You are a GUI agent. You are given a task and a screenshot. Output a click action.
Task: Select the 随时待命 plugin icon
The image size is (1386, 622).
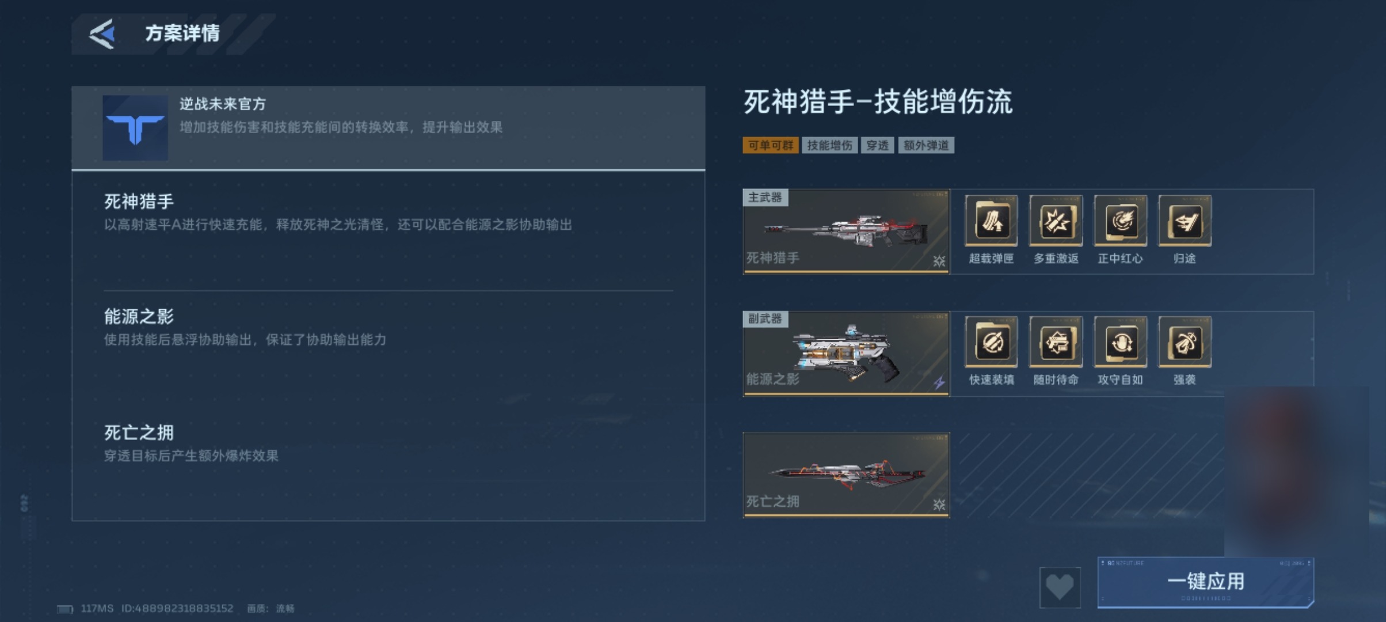[1056, 342]
